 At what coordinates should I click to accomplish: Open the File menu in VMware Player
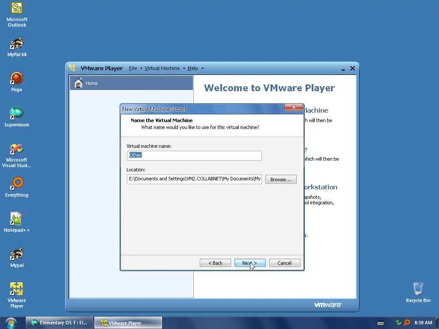pyautogui.click(x=133, y=68)
